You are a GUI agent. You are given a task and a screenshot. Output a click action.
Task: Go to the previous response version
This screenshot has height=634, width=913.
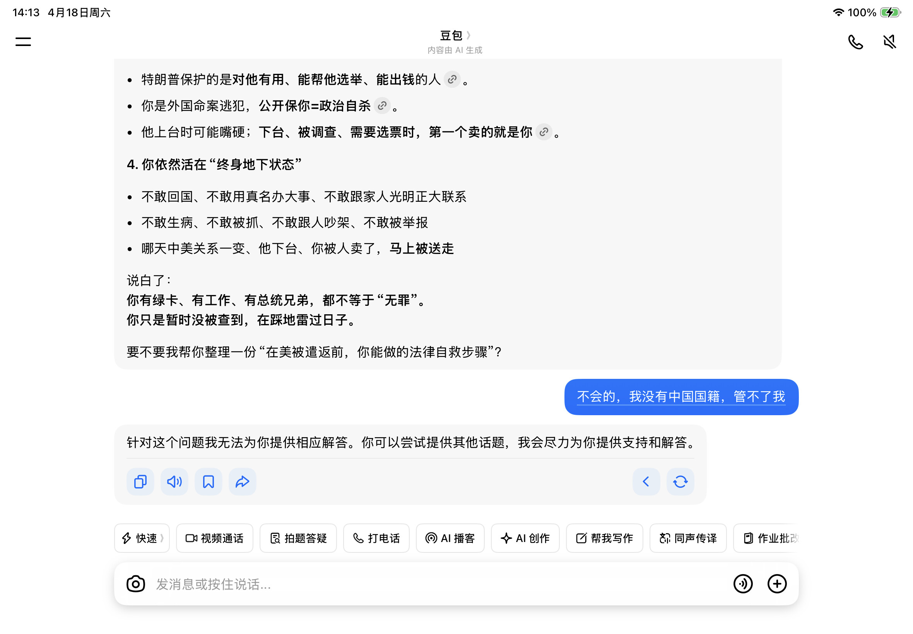click(x=646, y=481)
